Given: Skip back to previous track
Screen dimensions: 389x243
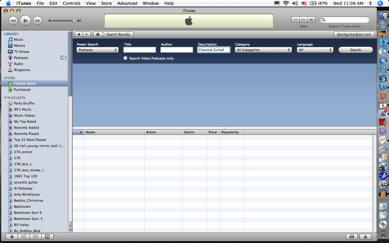Looking at the screenshot, I should click(x=13, y=21).
